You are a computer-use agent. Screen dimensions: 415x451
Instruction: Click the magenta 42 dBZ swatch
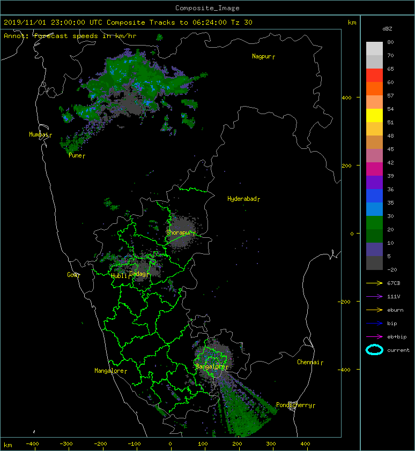pos(374,169)
